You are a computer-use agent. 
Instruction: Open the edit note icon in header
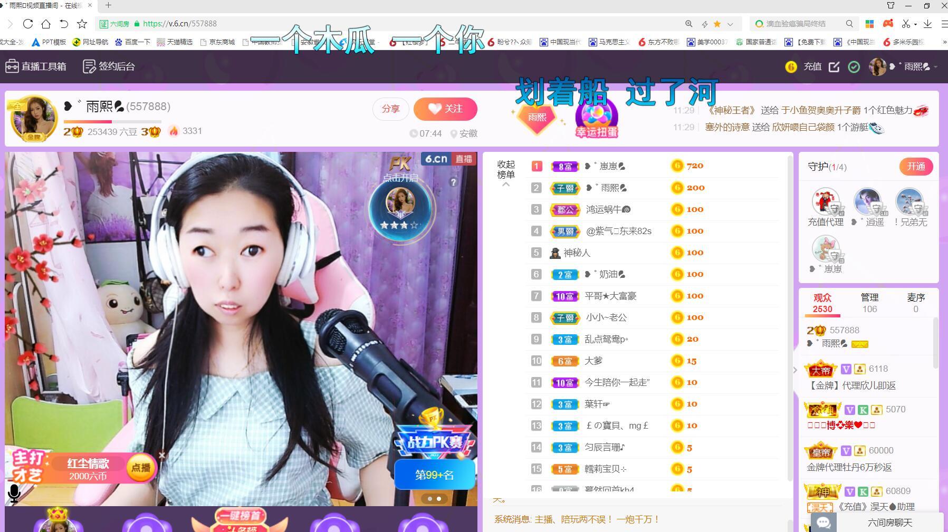(x=834, y=66)
